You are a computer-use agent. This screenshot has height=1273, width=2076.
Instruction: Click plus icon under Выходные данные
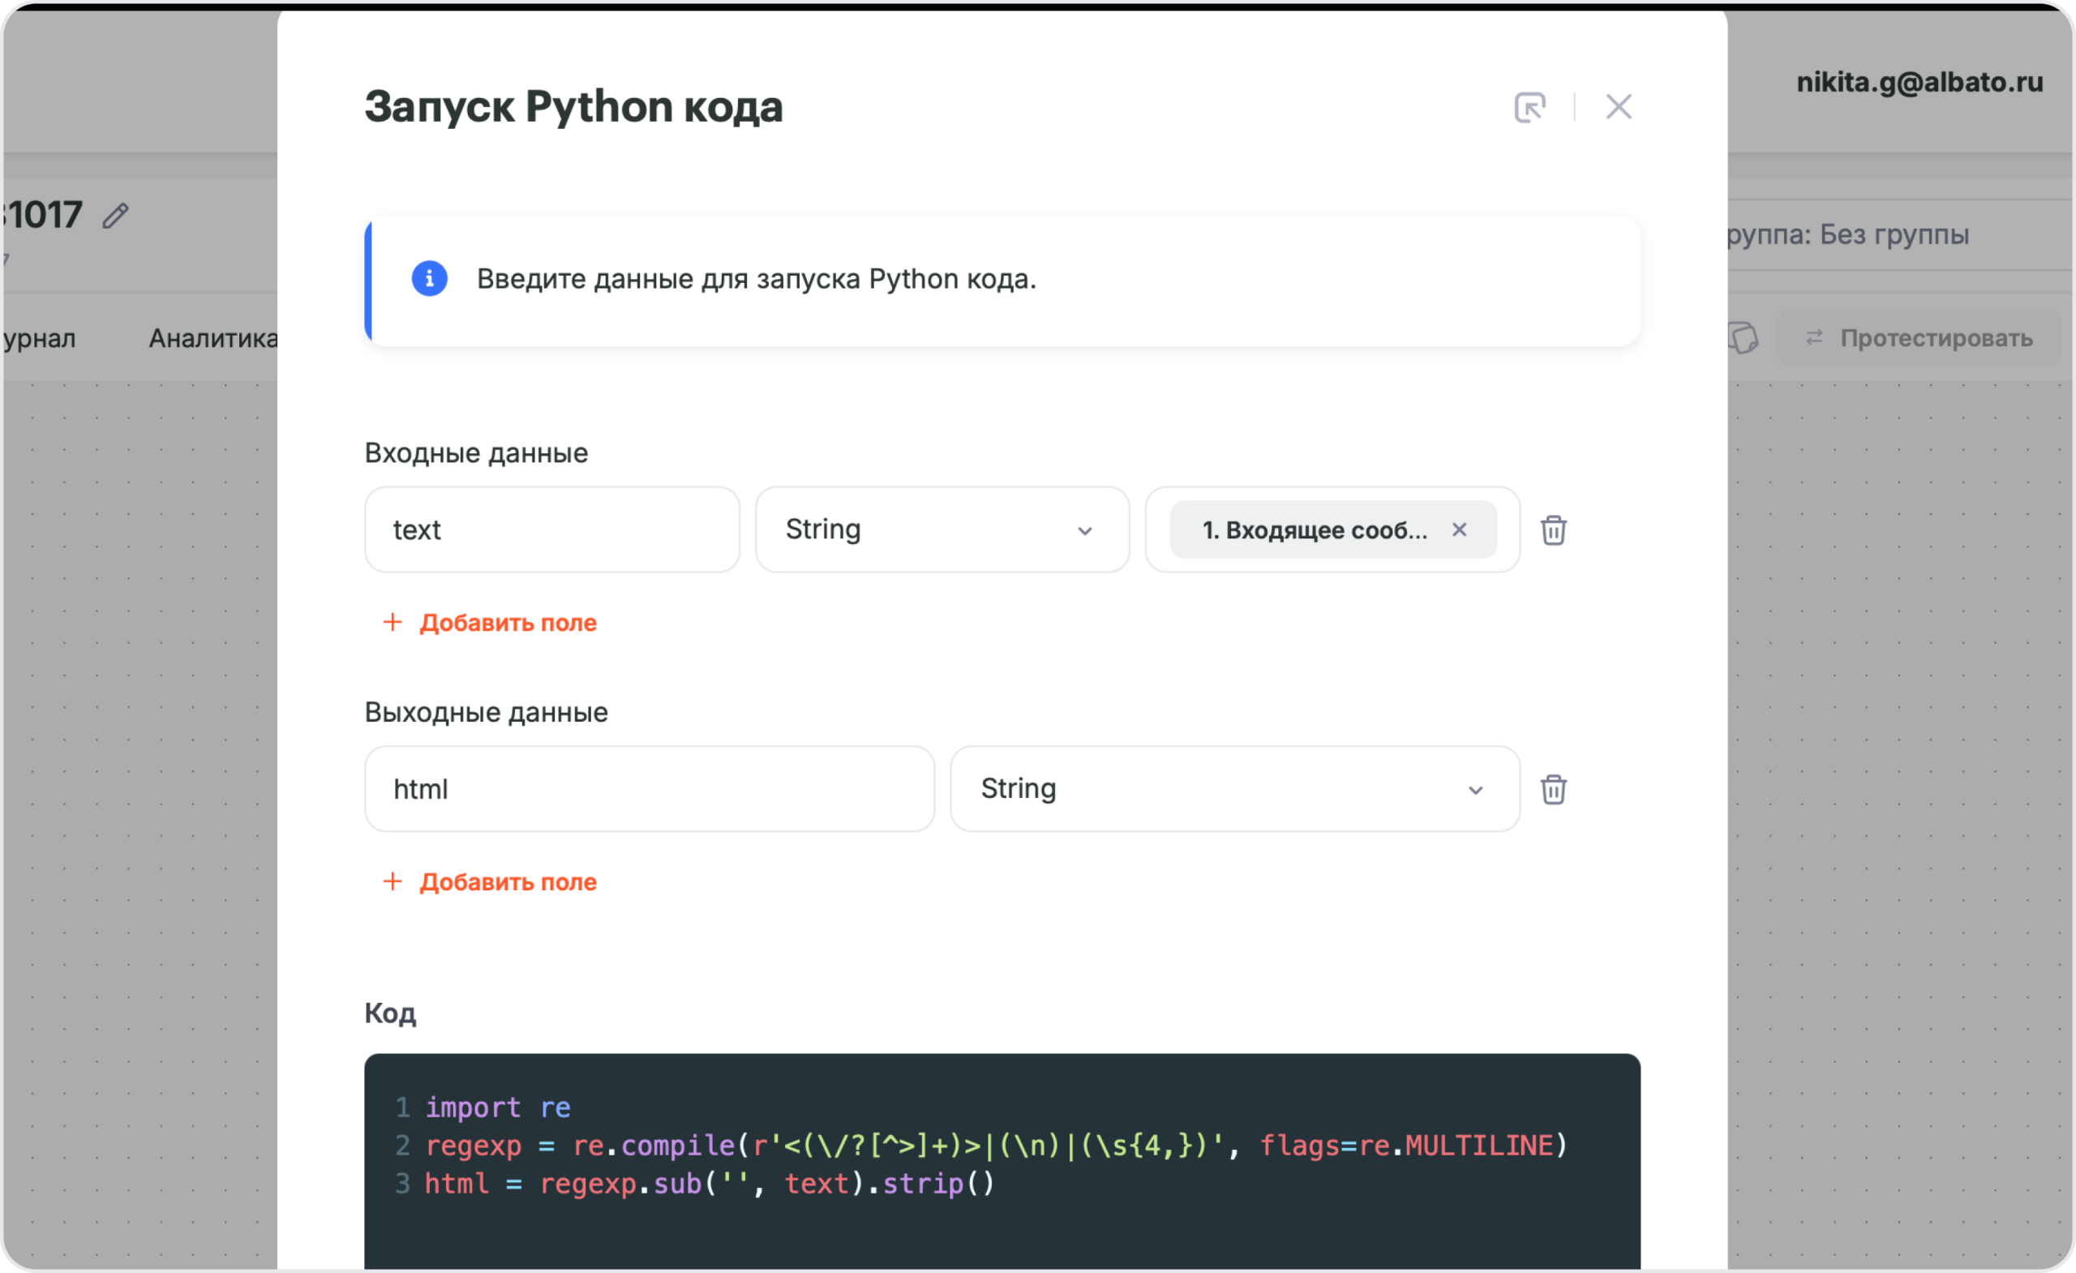click(392, 881)
